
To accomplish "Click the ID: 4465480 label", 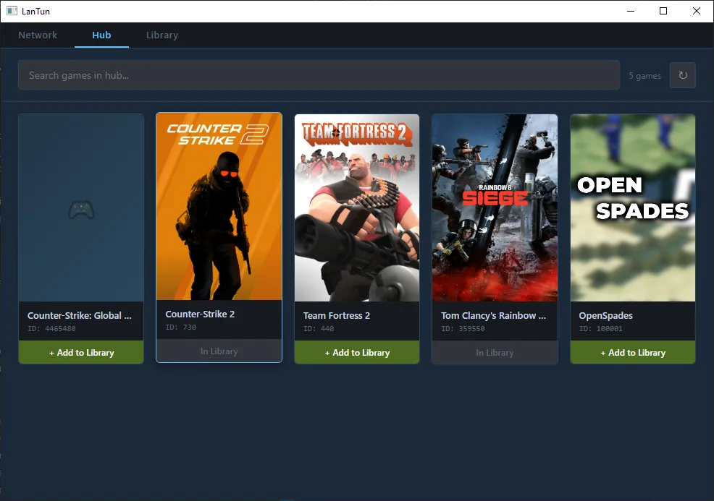I will coord(51,329).
